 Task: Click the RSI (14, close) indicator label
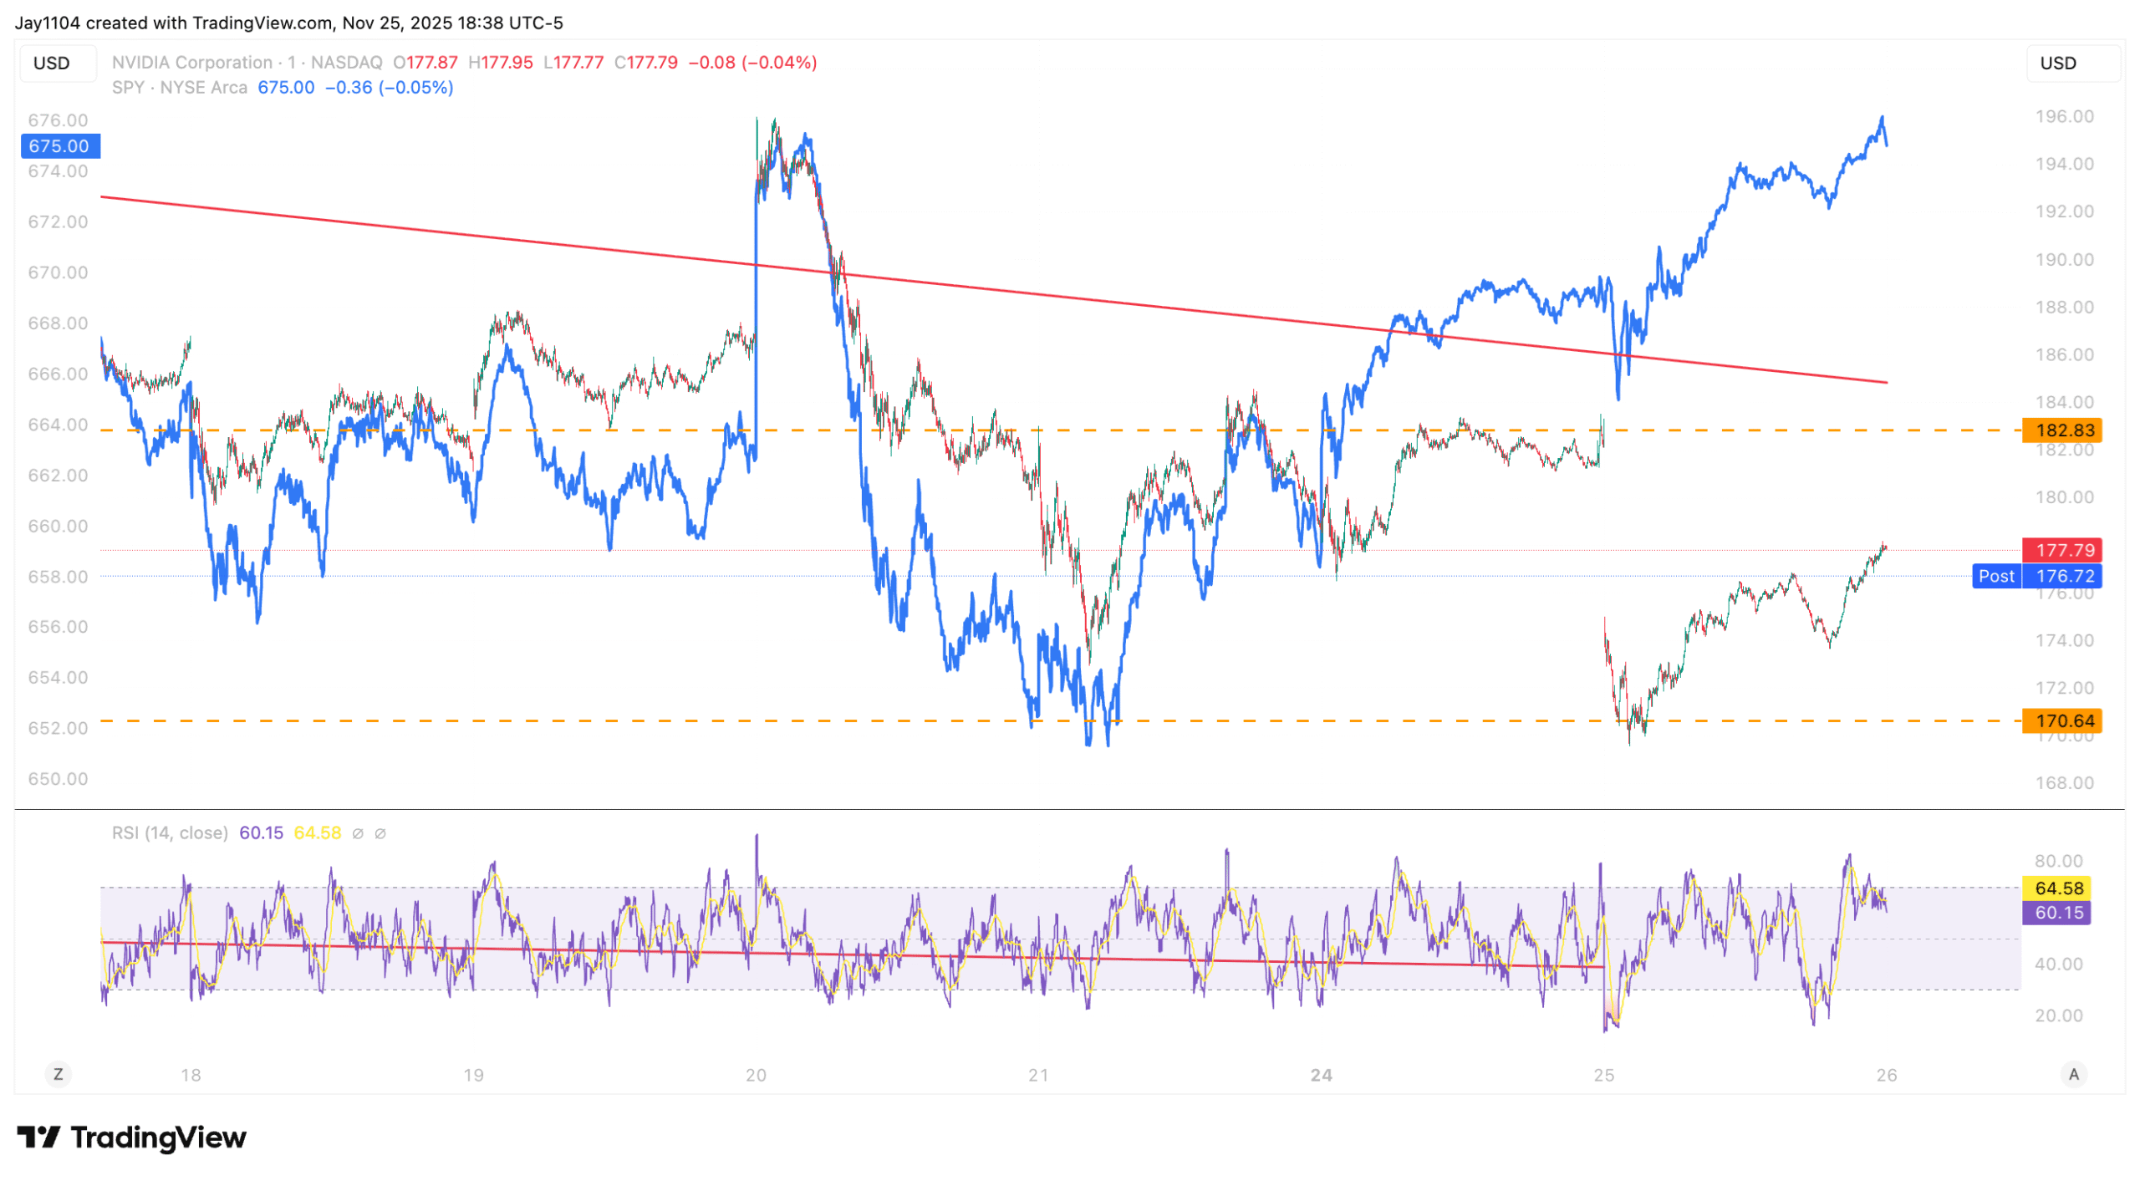[x=170, y=833]
